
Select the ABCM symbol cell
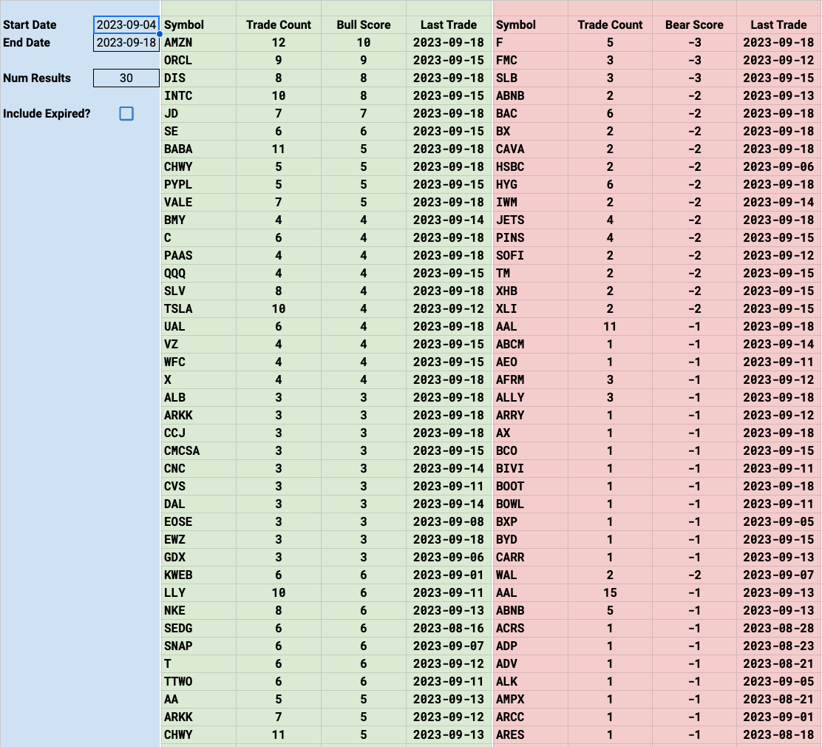531,344
